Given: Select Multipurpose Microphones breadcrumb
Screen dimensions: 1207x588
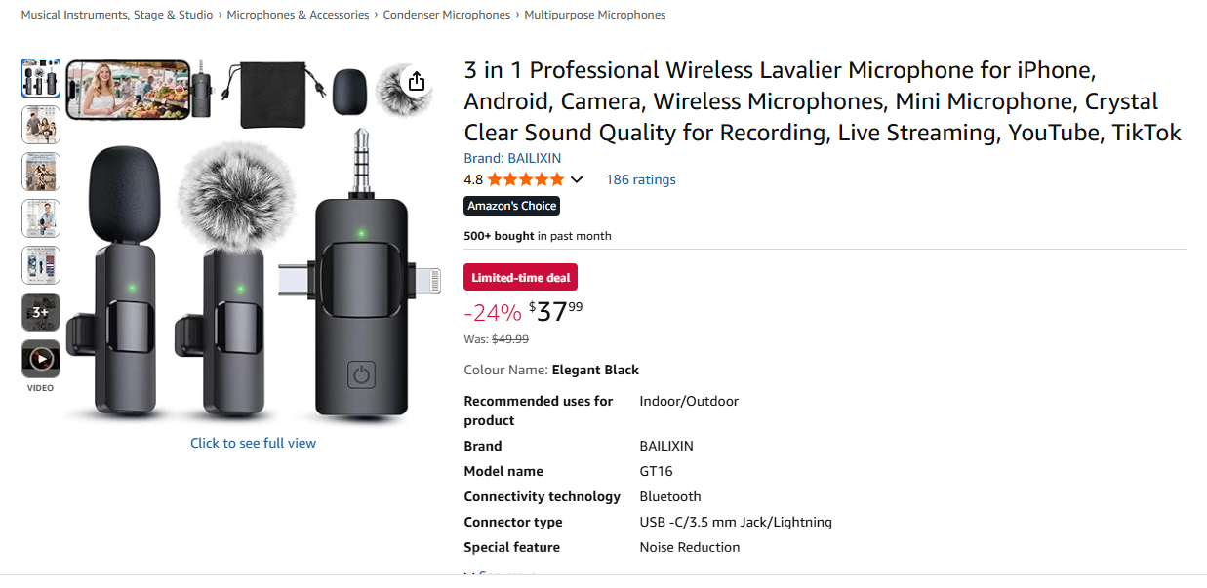Looking at the screenshot, I should 594,14.
